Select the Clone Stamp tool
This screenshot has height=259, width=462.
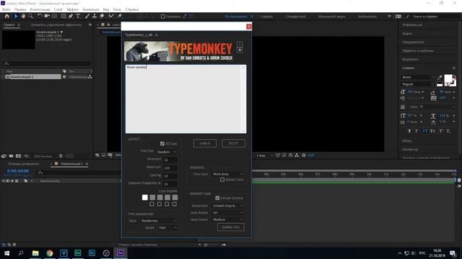point(95,16)
